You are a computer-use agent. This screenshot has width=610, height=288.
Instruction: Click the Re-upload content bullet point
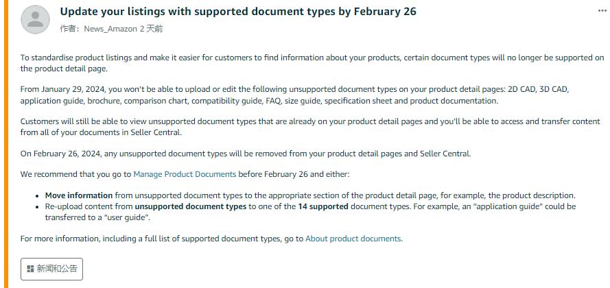click(x=310, y=212)
